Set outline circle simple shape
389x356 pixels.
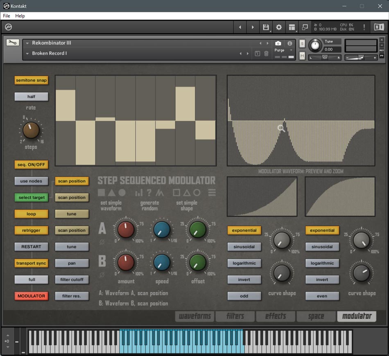[x=197, y=192]
